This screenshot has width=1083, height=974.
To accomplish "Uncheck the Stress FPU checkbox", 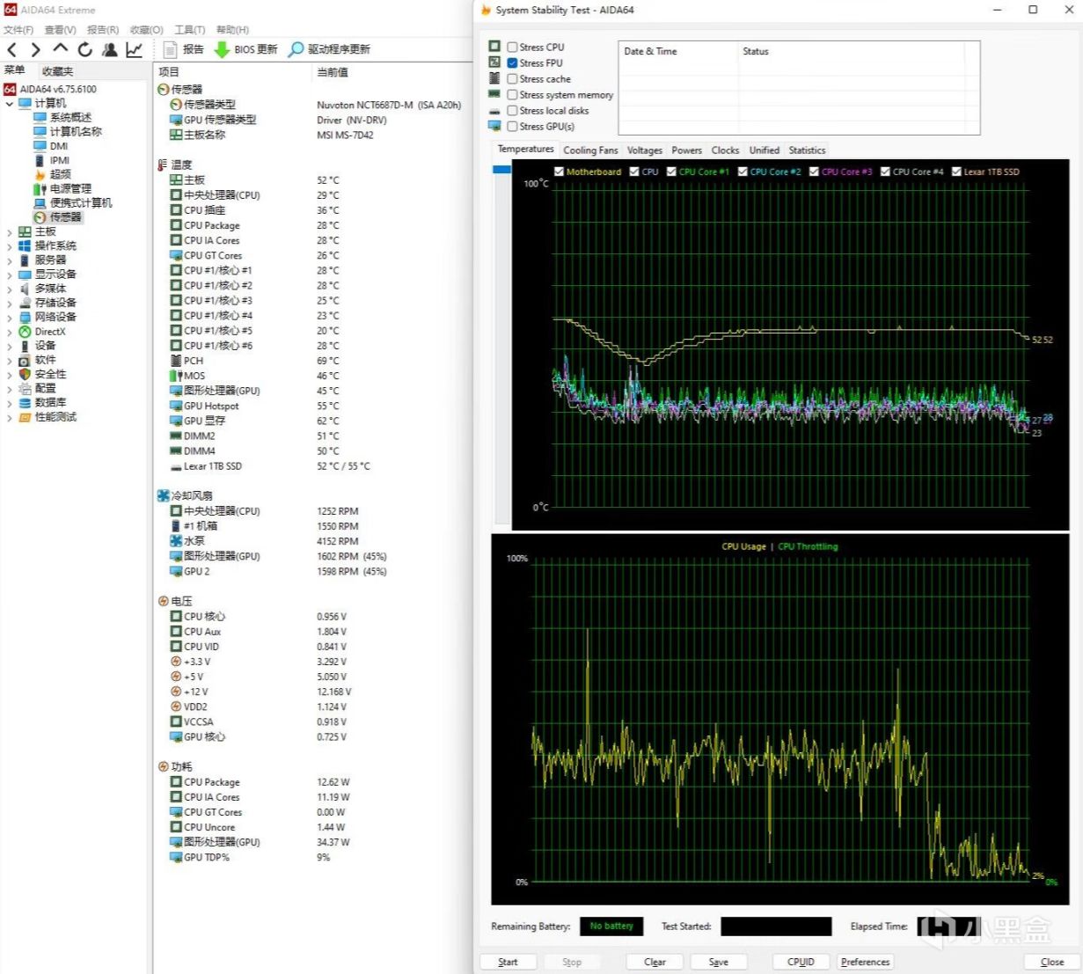I will tap(512, 63).
